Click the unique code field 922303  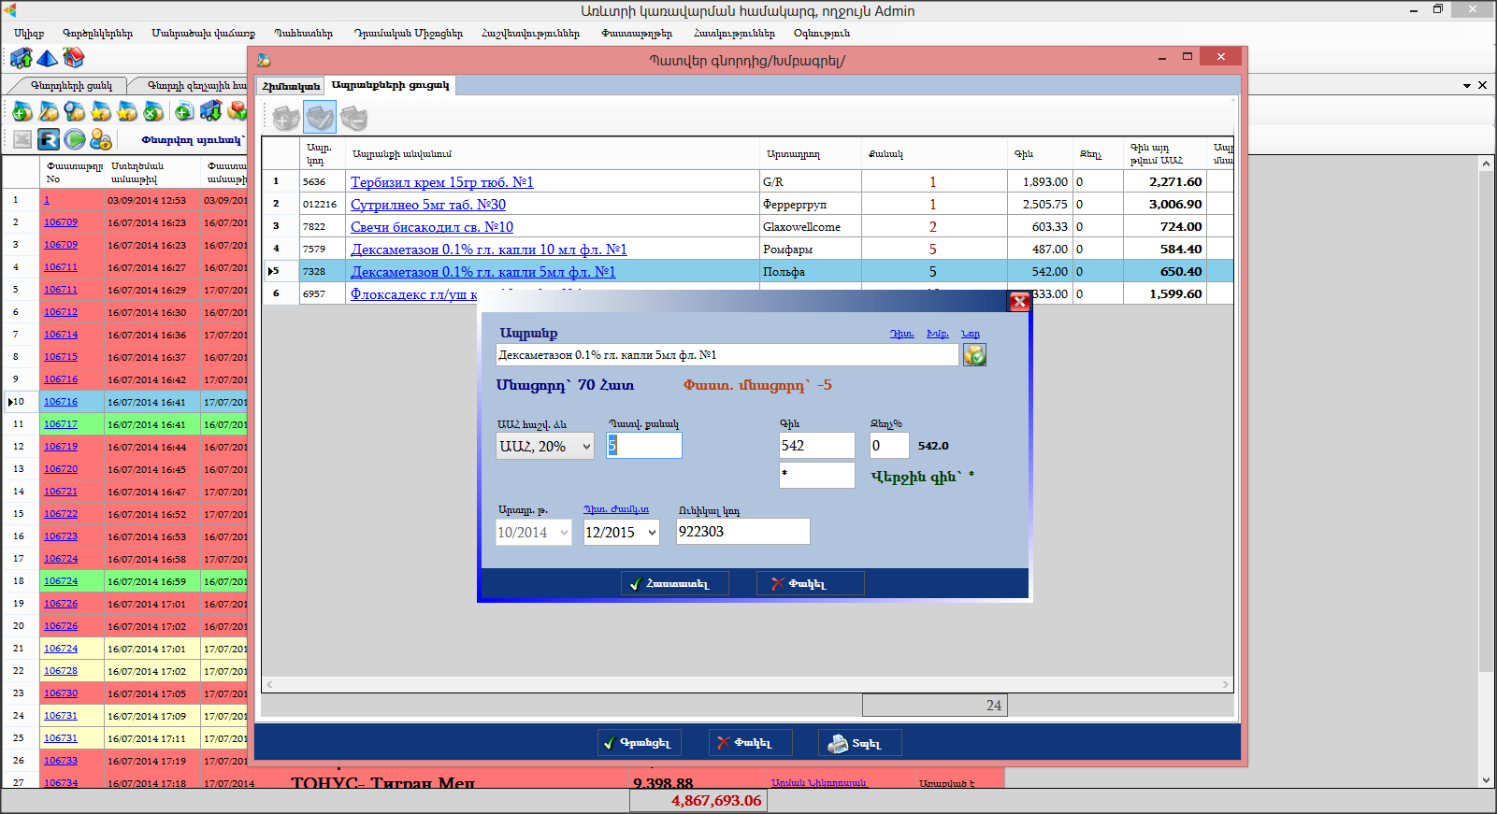coord(743,532)
